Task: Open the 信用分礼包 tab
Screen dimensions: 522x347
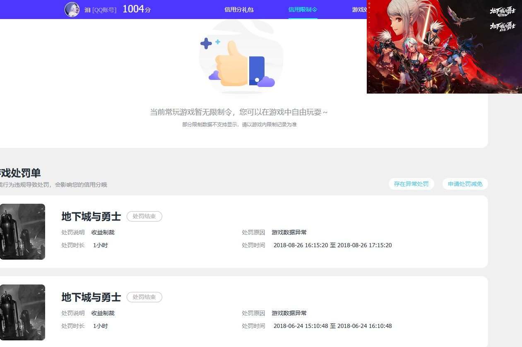Action: coord(239,10)
